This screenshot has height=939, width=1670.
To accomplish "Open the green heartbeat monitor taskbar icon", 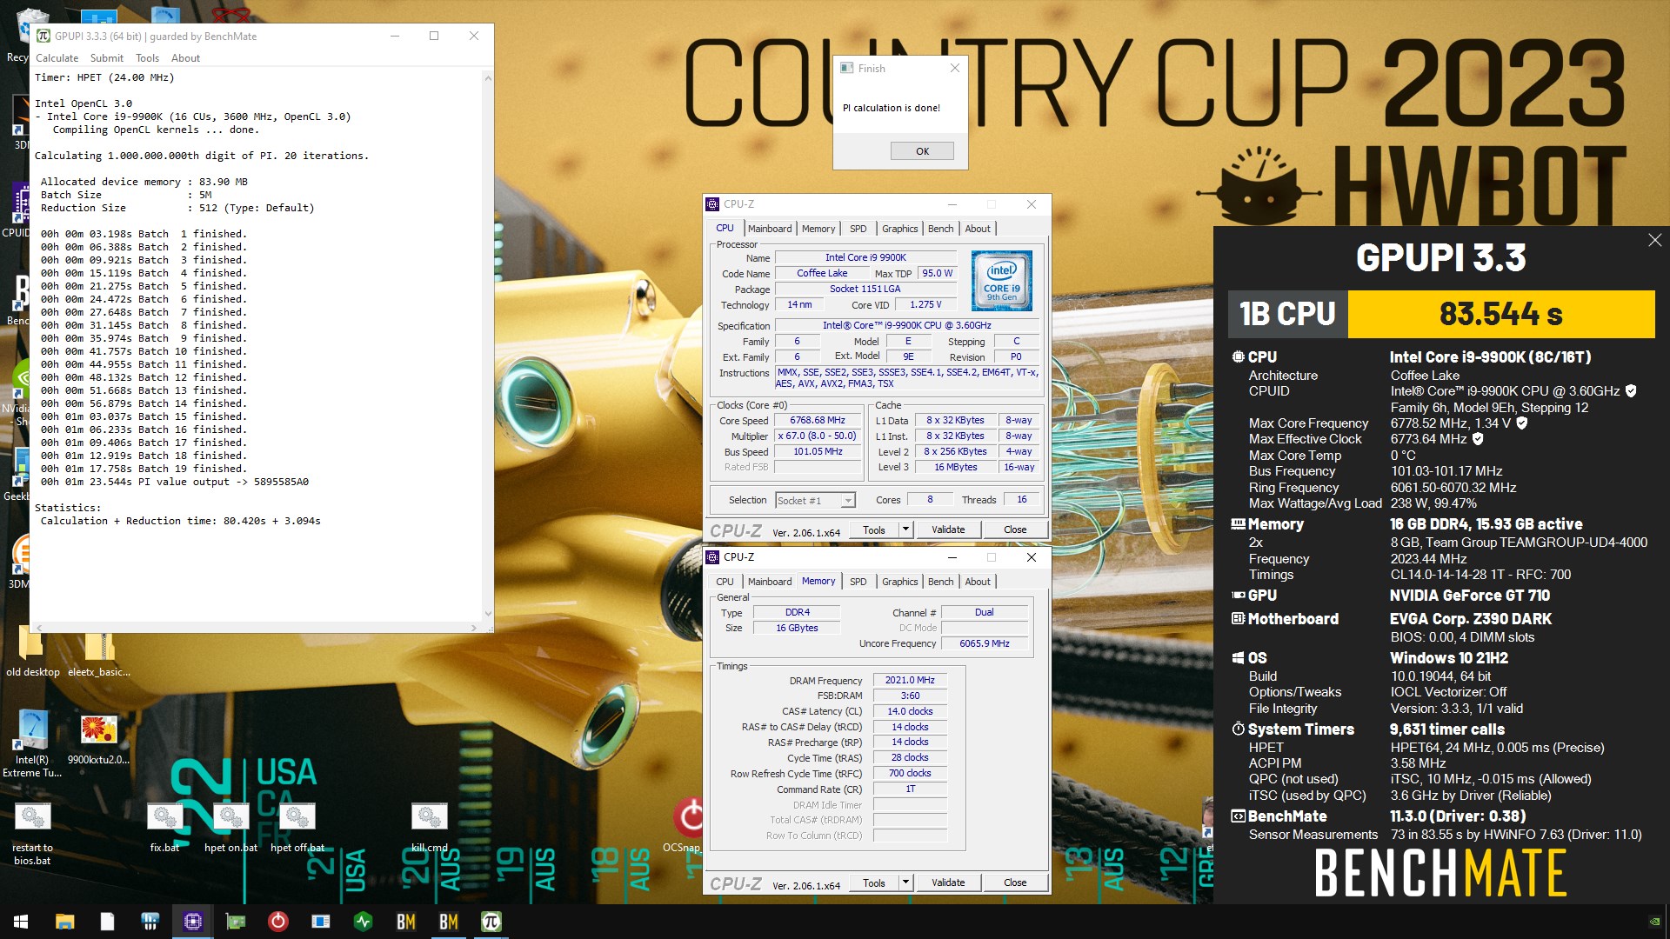I will 364,922.
